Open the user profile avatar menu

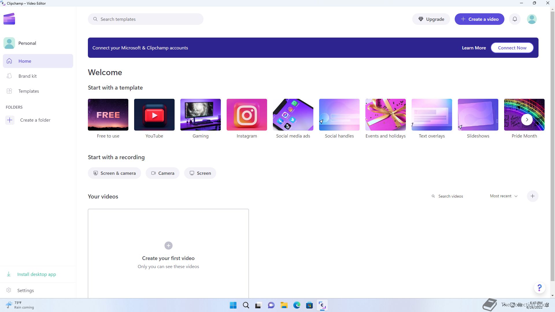pos(532,19)
